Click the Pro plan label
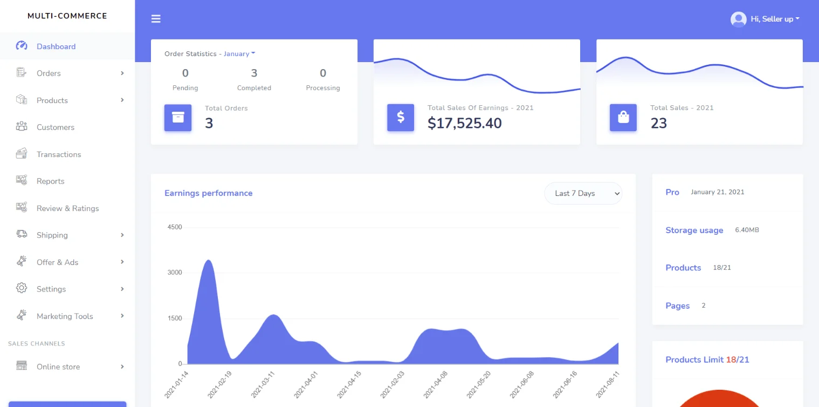 (x=672, y=192)
